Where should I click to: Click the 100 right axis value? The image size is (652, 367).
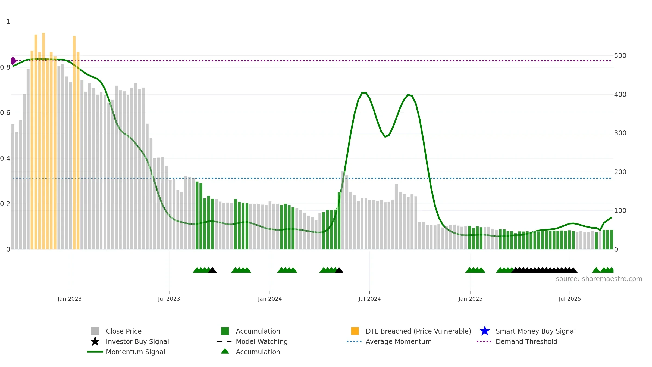(x=620, y=211)
